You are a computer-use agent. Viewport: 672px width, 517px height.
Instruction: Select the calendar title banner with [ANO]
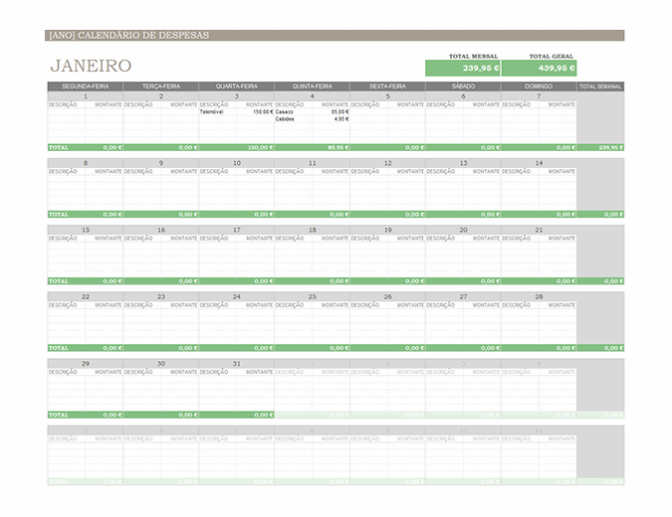(x=128, y=35)
